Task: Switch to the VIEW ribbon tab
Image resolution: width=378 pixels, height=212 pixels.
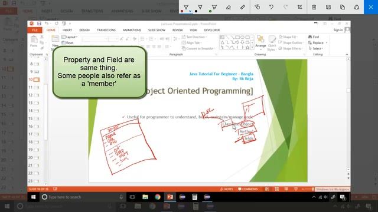Action: coord(193,30)
